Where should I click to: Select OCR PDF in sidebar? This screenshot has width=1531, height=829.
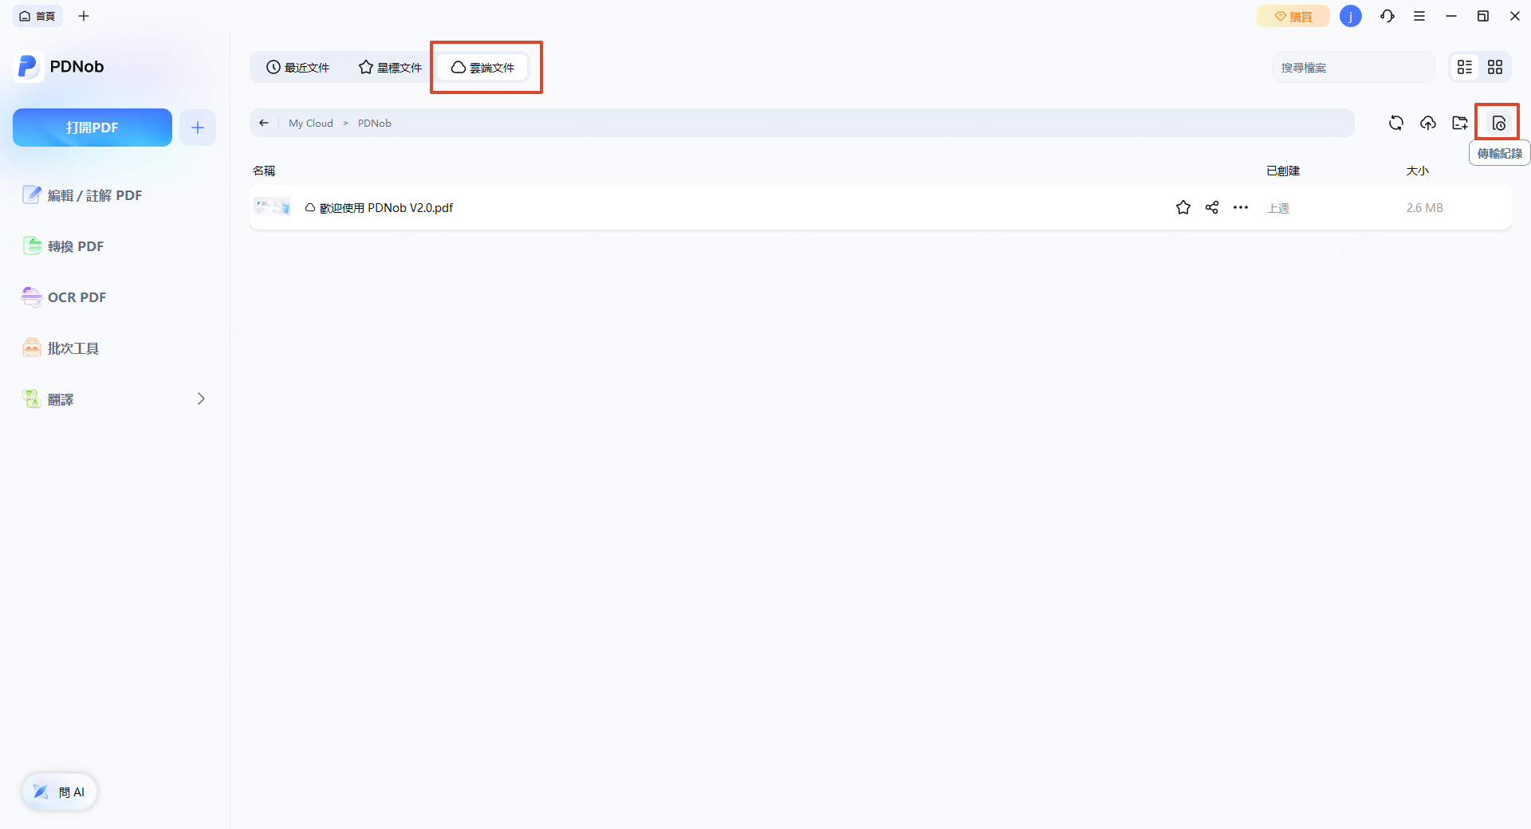pyautogui.click(x=64, y=297)
